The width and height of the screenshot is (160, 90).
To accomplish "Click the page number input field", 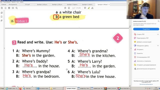I will coord(74,8).
